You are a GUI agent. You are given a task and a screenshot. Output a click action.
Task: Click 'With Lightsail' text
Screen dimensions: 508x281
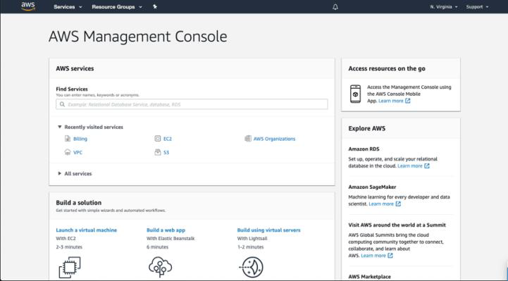pyautogui.click(x=252, y=238)
